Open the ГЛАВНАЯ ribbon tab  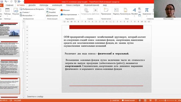[9, 5]
